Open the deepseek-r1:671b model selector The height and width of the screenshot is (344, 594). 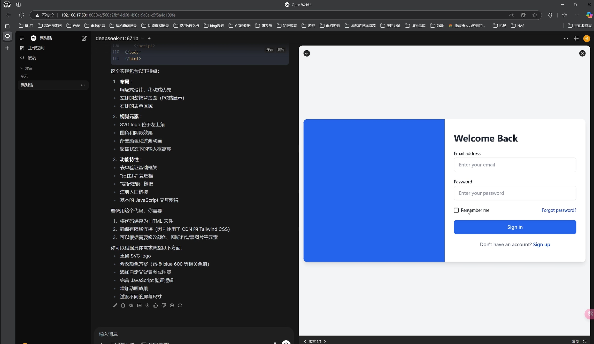(x=120, y=38)
